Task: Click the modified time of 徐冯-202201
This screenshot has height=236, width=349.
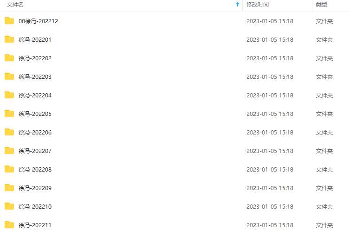Action: pyautogui.click(x=270, y=40)
